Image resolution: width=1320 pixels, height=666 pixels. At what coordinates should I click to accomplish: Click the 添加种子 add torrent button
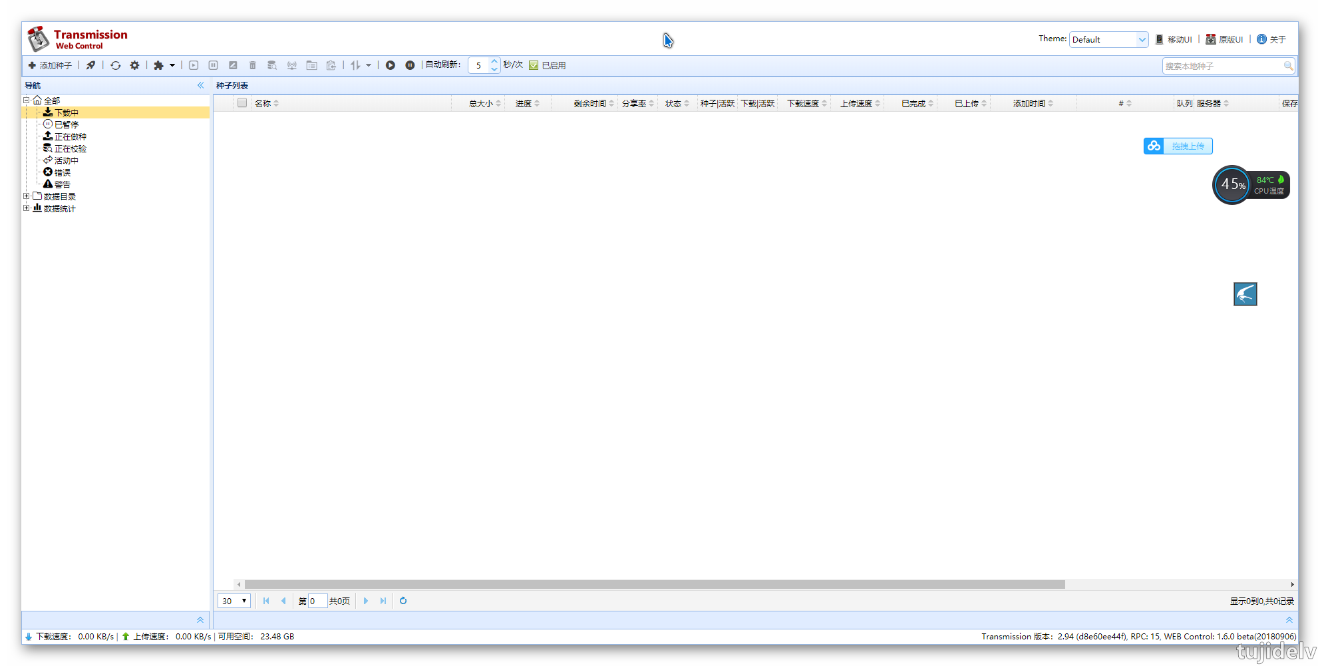[x=50, y=65]
